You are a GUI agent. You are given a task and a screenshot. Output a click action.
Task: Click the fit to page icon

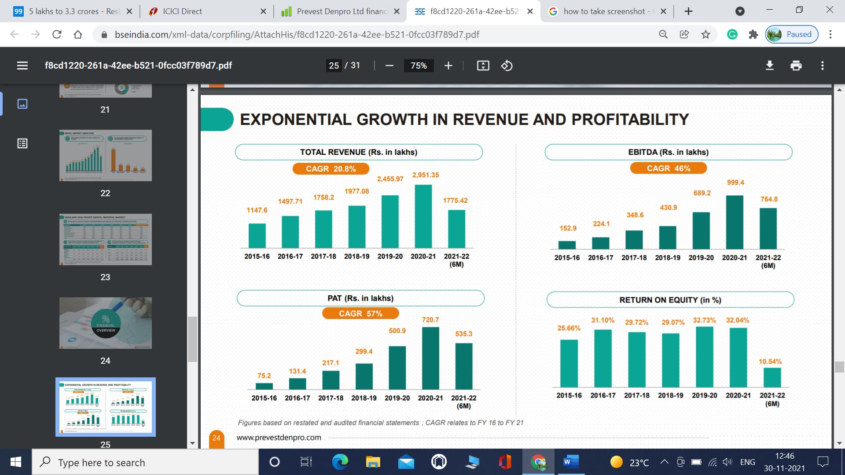(483, 66)
